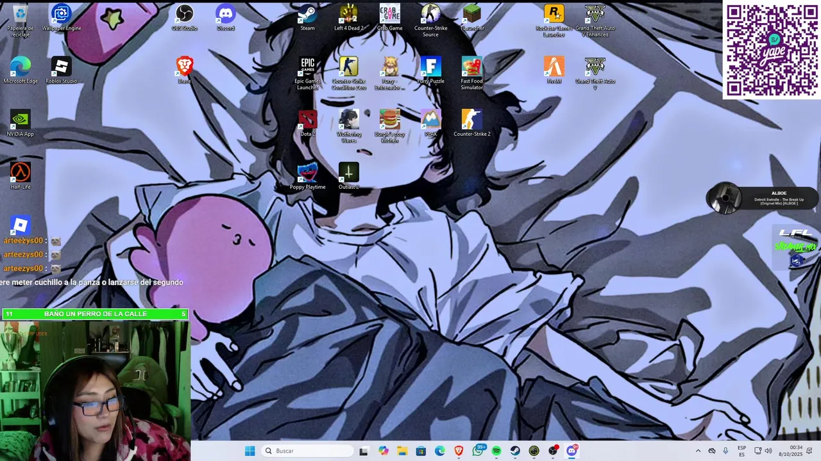Viewport: 821px width, 461px height.
Task: Open Edge from the taskbar
Action: click(439, 451)
